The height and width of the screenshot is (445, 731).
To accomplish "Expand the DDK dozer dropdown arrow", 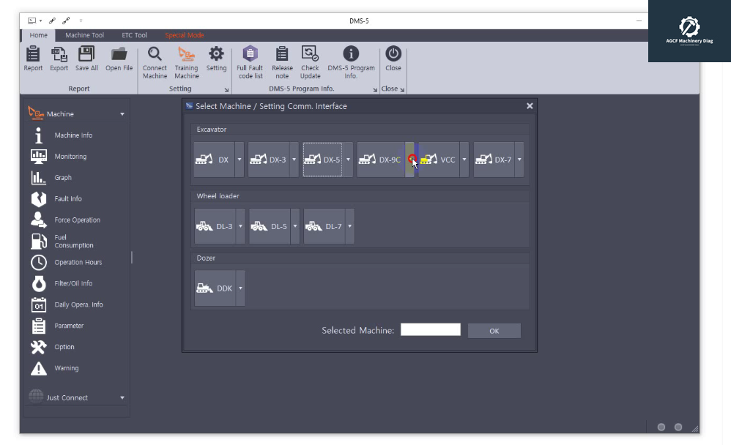I will coord(240,288).
